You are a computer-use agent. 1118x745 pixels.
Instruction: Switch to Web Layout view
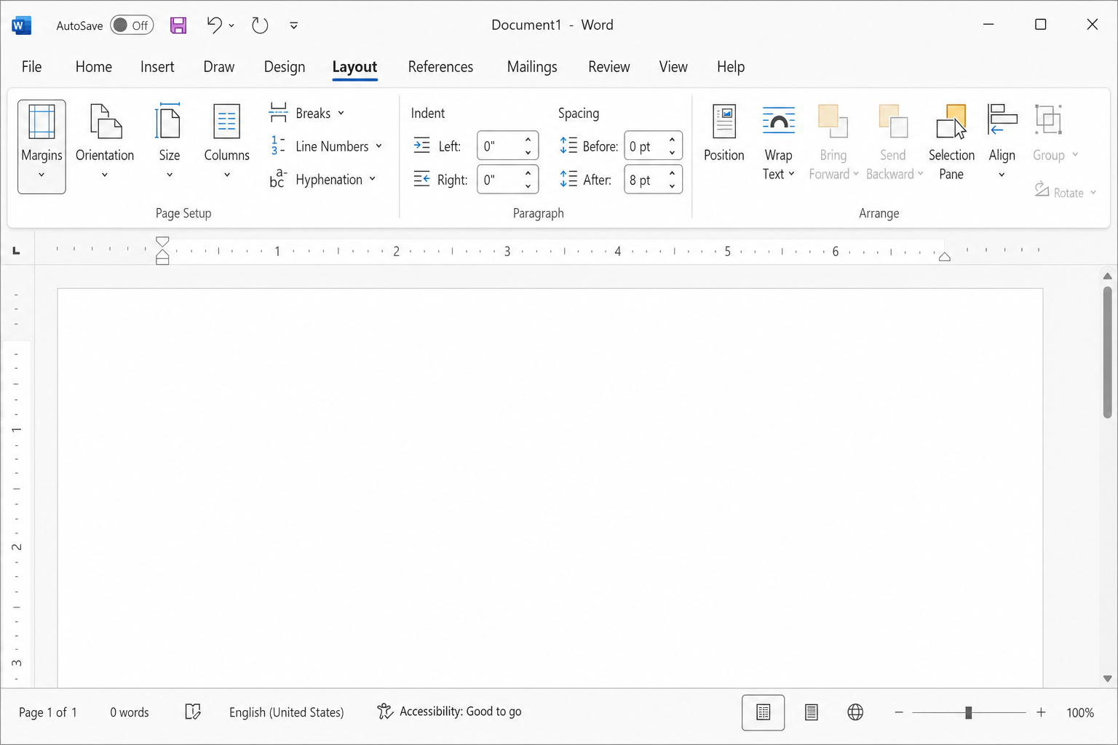point(855,712)
